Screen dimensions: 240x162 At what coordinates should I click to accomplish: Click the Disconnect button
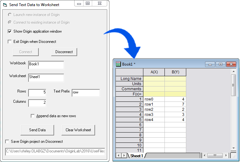pos(64,52)
